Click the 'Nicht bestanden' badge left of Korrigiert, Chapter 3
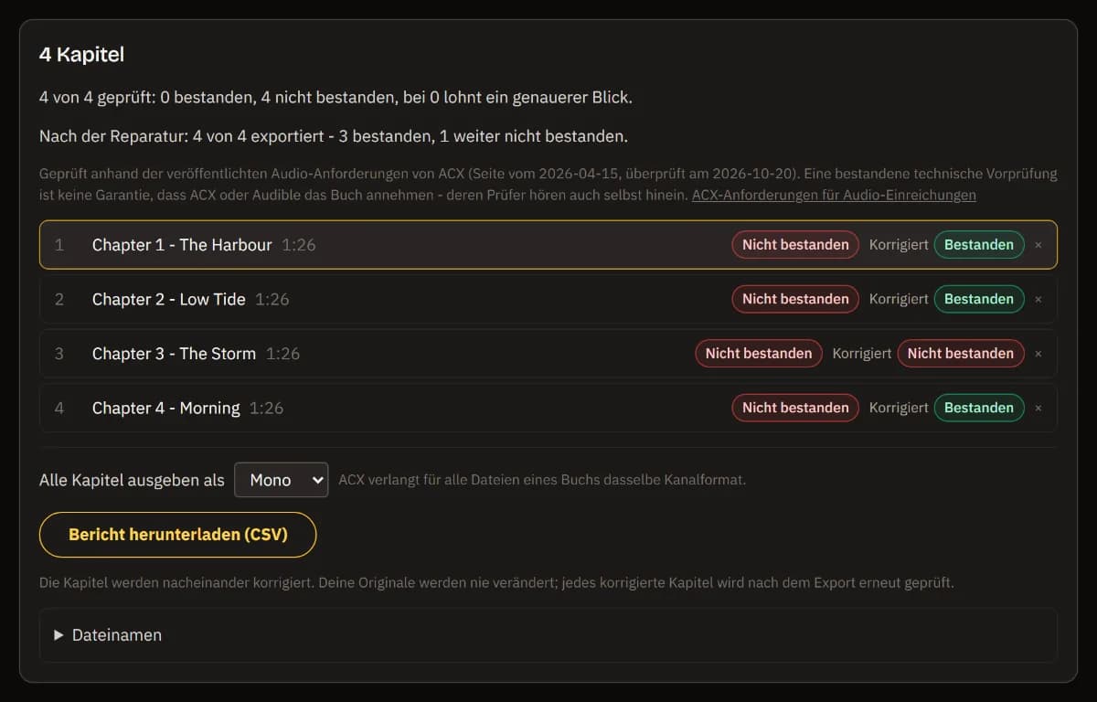 coord(759,354)
